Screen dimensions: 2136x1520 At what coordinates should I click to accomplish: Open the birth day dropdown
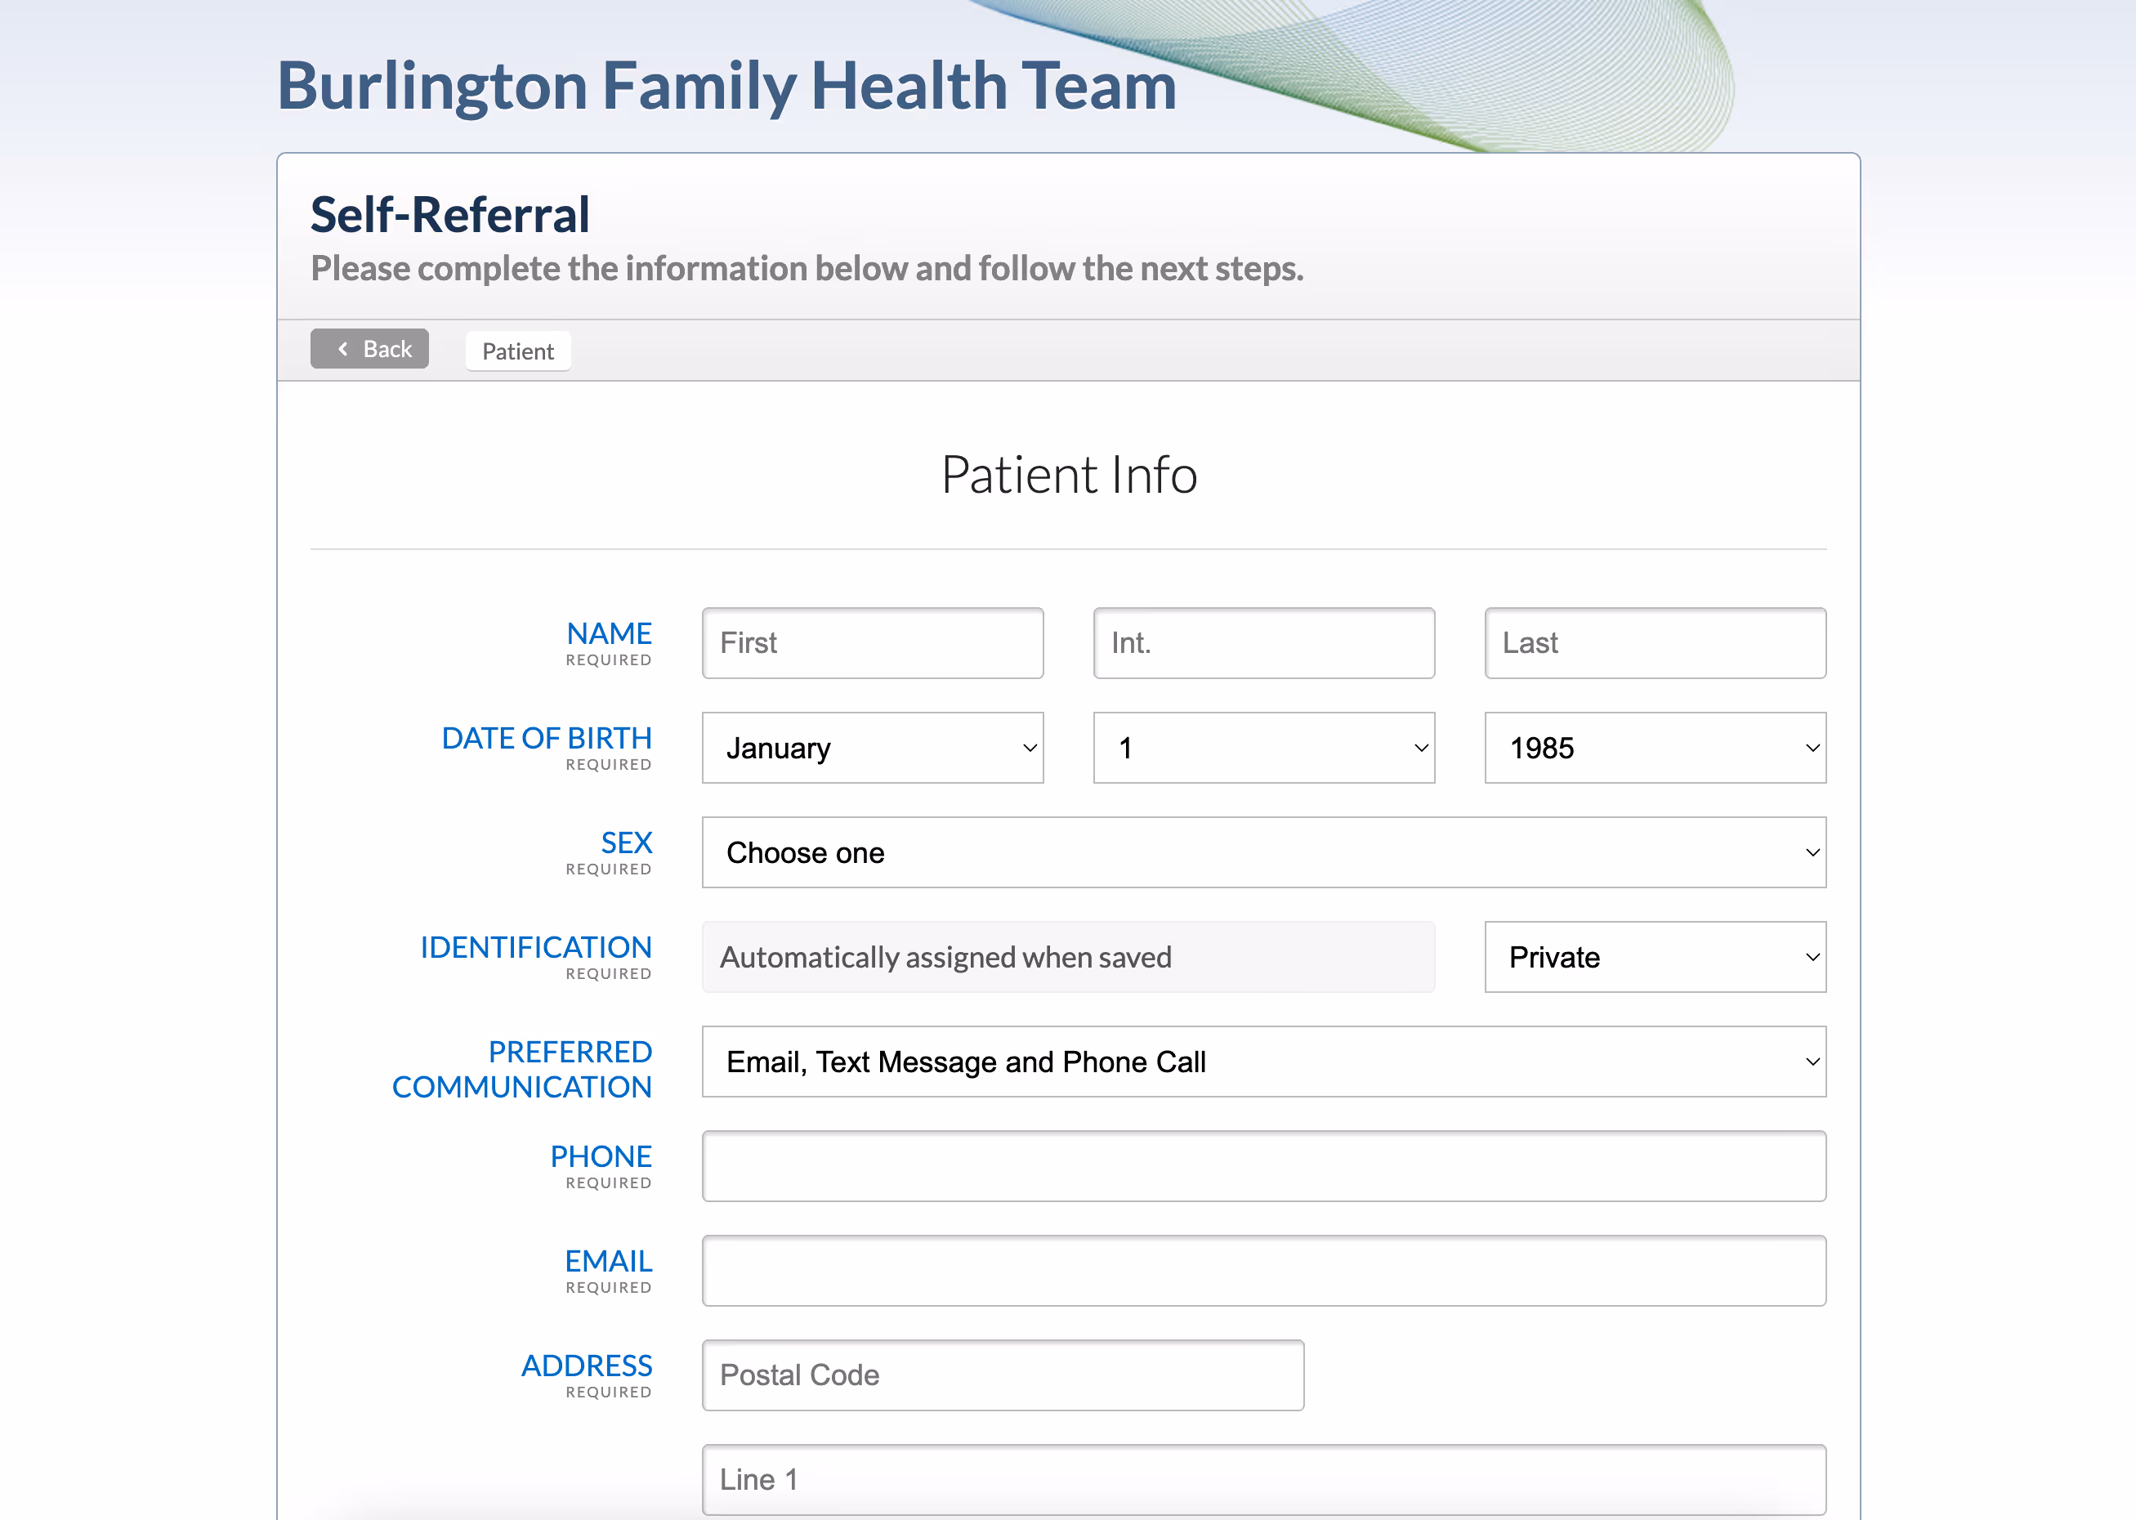1263,748
